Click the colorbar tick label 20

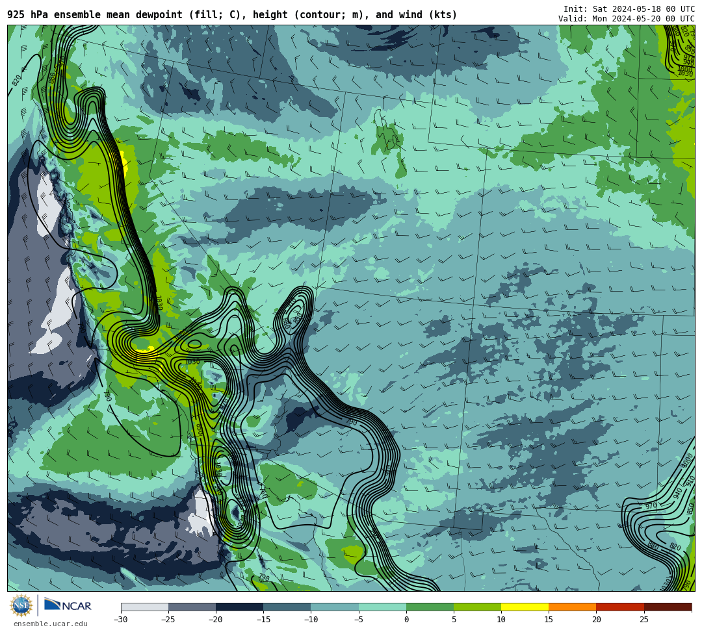point(596,620)
